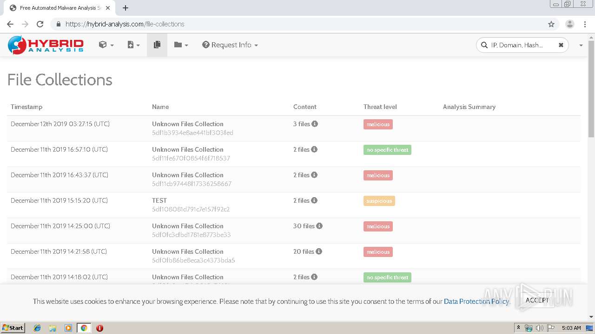Open the Data Protection Policy link

476,302
